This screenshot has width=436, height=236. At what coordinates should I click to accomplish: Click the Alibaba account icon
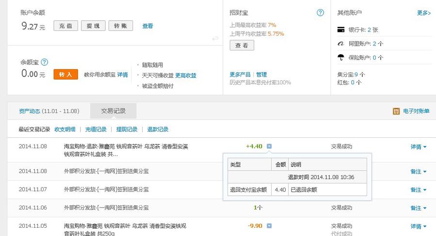(341, 44)
